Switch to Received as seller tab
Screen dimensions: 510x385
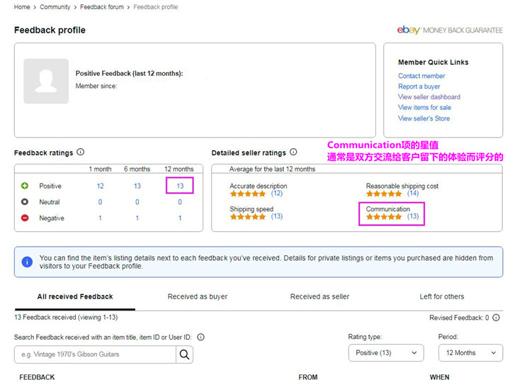(319, 296)
